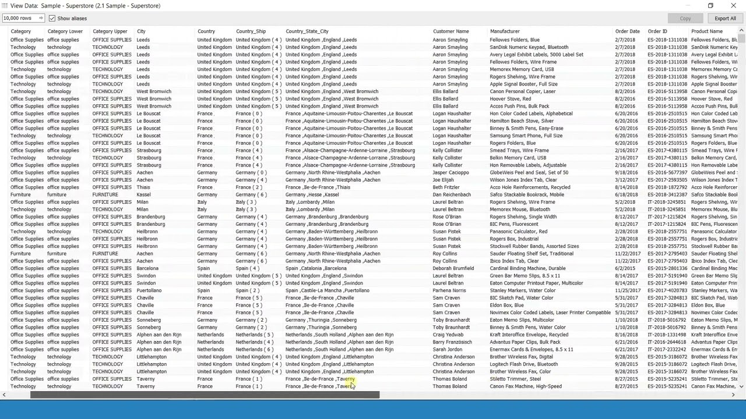This screenshot has height=419, width=746.
Task: Click the customer name Sarah Jordon
Action: coord(447,350)
